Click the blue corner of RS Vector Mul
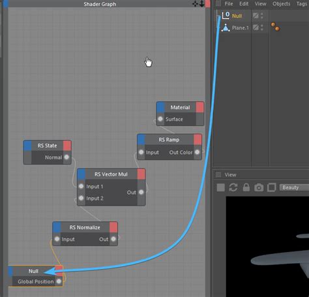The height and width of the screenshot is (297, 309). click(81, 174)
